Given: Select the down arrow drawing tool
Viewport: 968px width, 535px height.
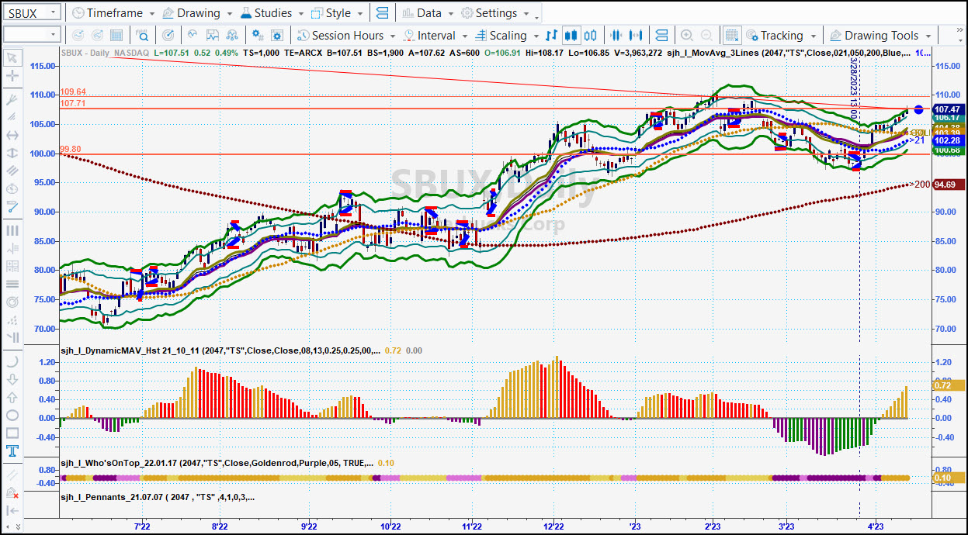Looking at the screenshot, I should [12, 379].
